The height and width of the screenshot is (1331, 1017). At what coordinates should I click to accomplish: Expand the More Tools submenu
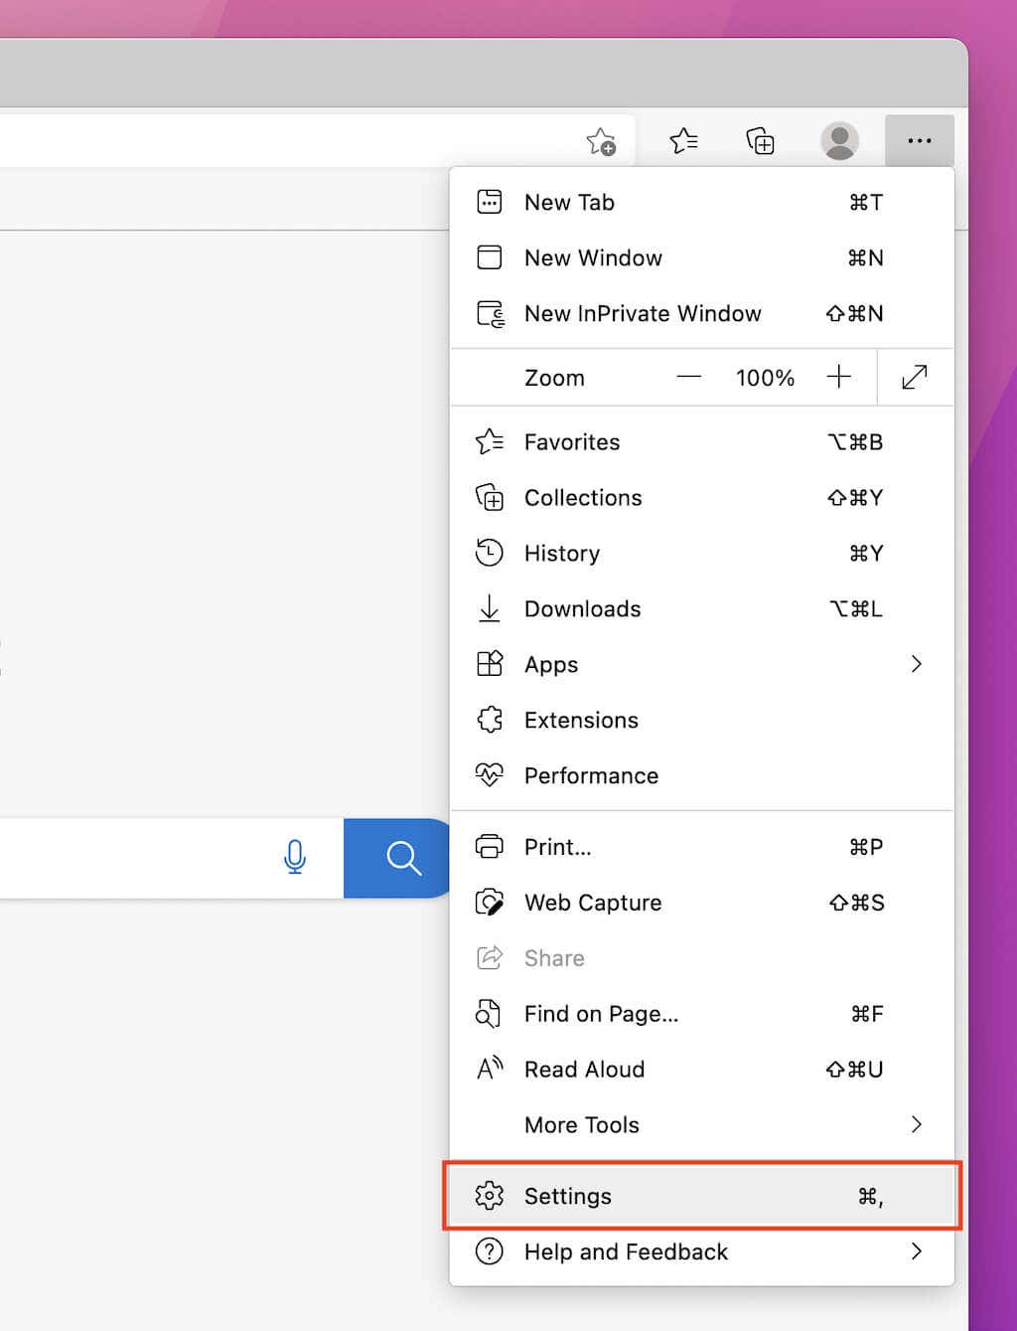(916, 1124)
